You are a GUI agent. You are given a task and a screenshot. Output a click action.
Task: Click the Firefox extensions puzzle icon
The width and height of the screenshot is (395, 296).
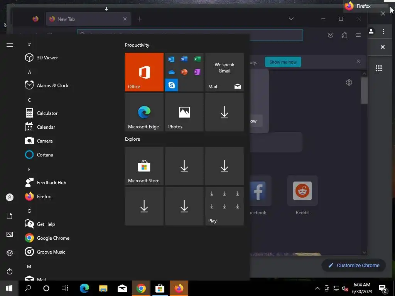click(344, 35)
